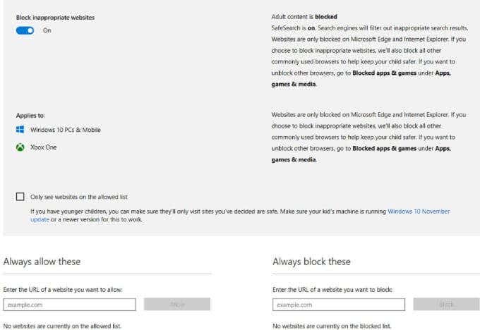Check Only see websites on allowed list
Viewport: 480px width, 330px height.
click(x=20, y=197)
